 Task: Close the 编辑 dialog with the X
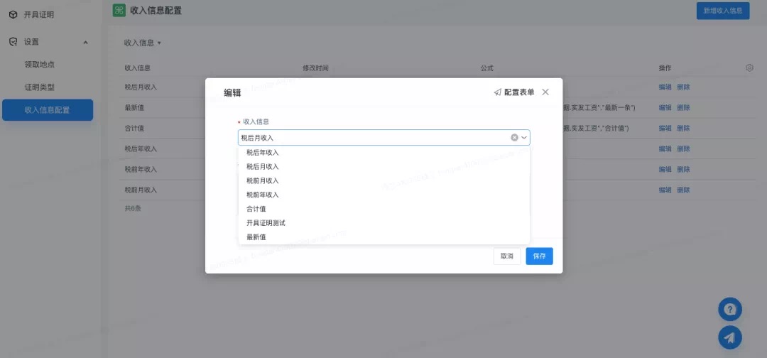545,92
